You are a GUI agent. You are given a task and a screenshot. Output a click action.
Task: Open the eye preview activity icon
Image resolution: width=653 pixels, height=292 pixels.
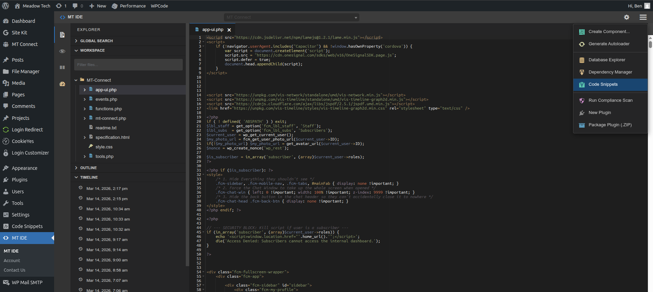(x=62, y=51)
